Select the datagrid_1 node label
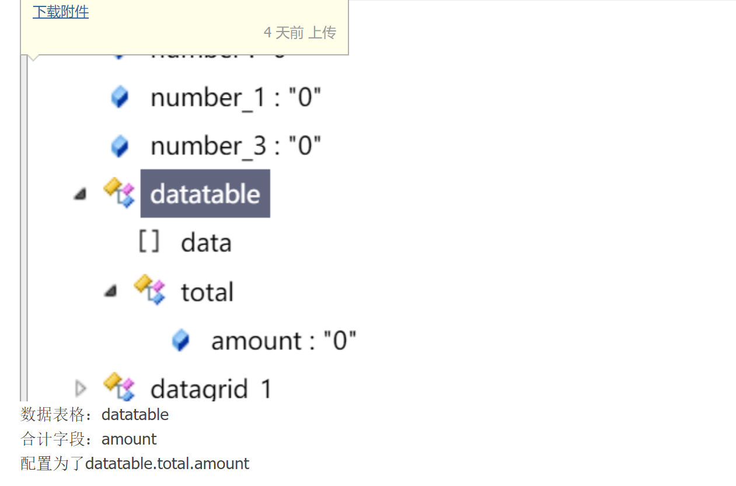The height and width of the screenshot is (486, 736). point(211,389)
